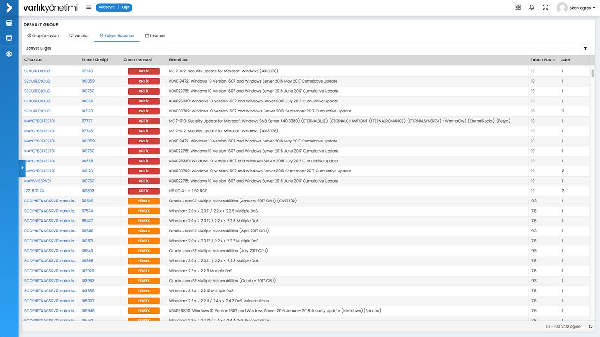Screen dimensions: 600x337
Task: Open the monitor icon in left sidebar
Action: tap(9, 38)
